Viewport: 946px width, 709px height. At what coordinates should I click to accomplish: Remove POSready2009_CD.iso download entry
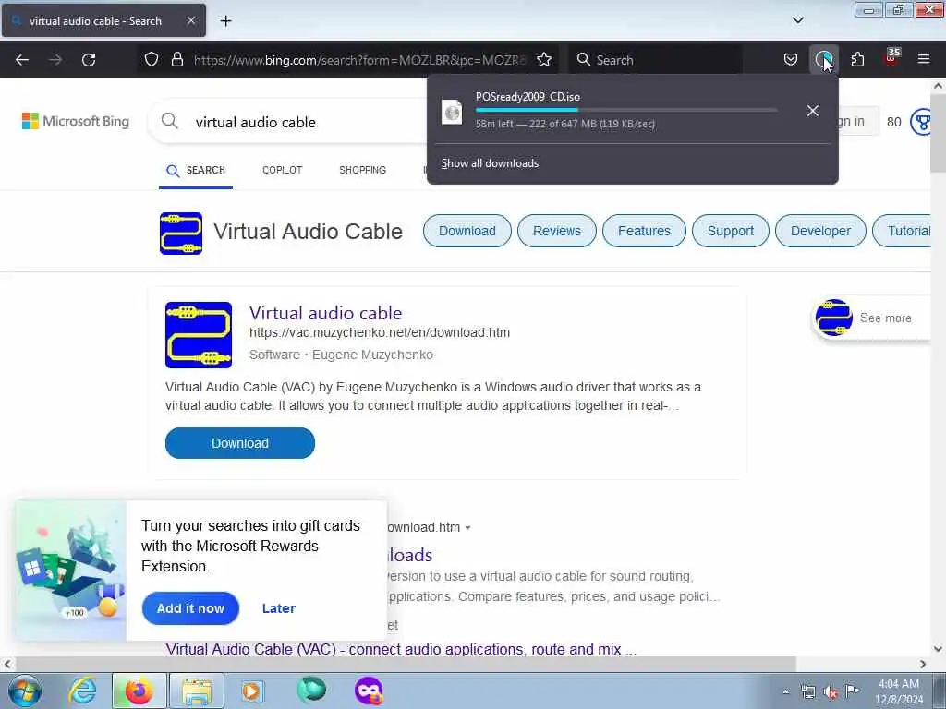coord(813,111)
